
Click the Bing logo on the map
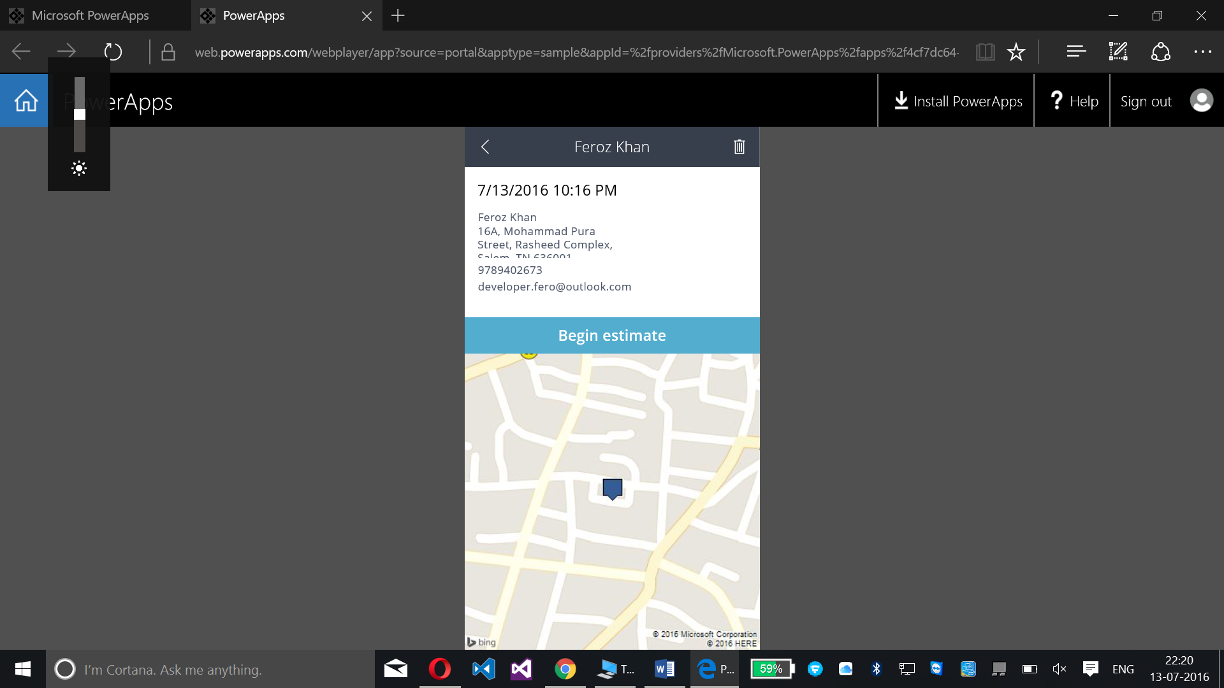tap(481, 642)
